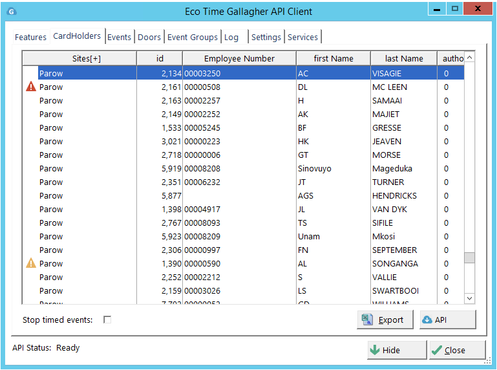The height and width of the screenshot is (370, 497).
Task: Click the API Status Ready text
Action: pos(46,348)
